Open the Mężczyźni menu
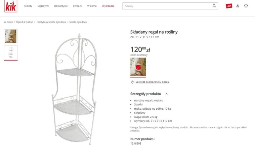The height and width of the screenshot is (149, 255). (43, 6)
